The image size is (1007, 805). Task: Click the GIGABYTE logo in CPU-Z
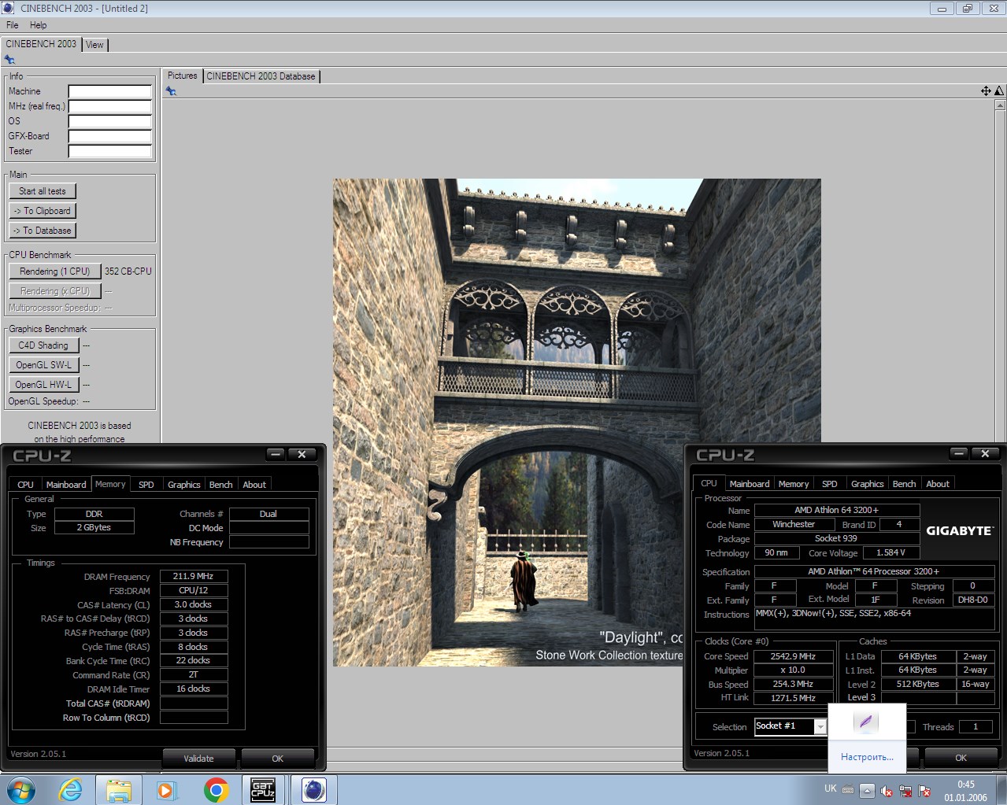959,530
